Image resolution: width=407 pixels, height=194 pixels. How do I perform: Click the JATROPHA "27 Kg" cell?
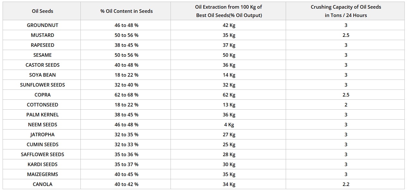(x=229, y=135)
